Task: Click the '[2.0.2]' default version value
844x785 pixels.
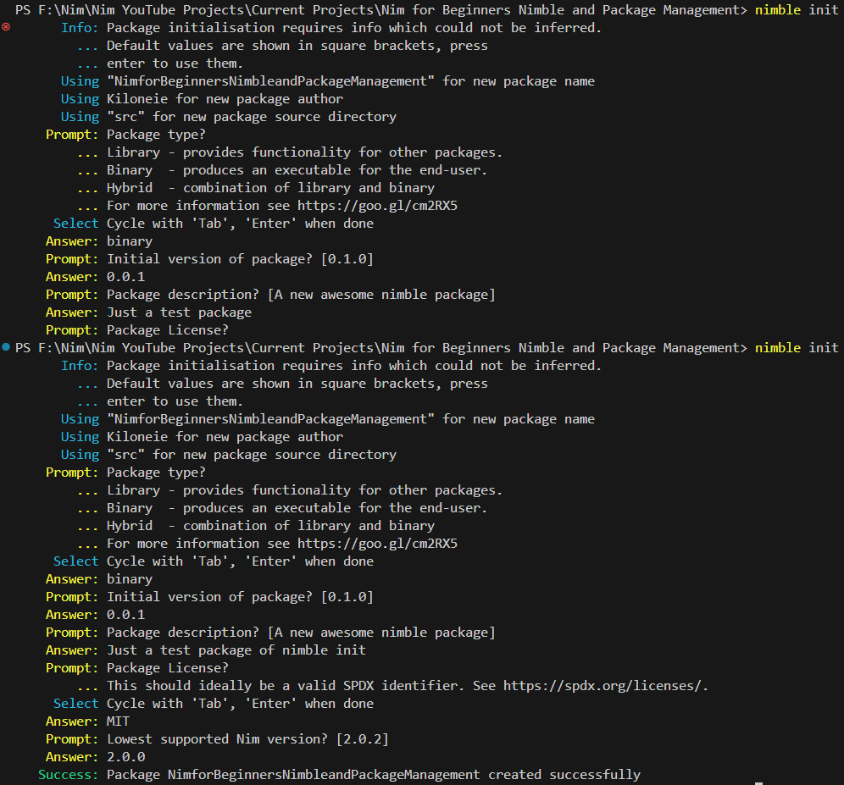Action: (x=362, y=739)
